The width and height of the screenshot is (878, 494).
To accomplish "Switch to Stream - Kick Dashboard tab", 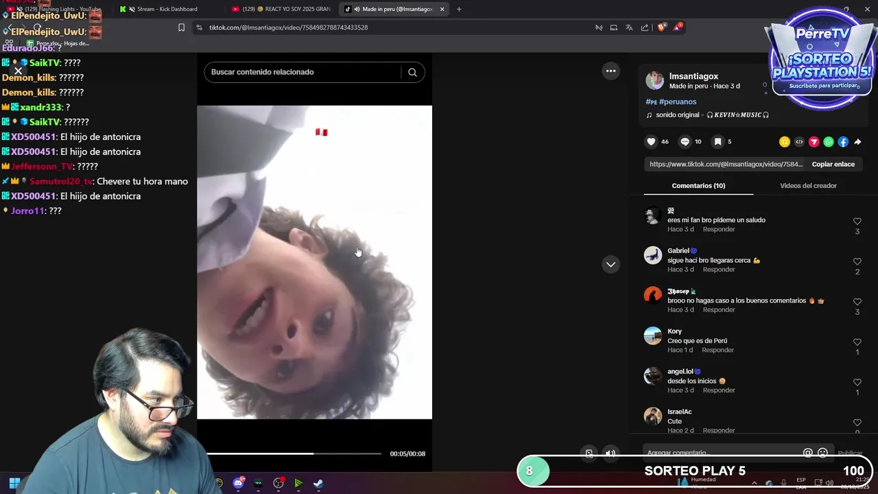I will point(167,9).
